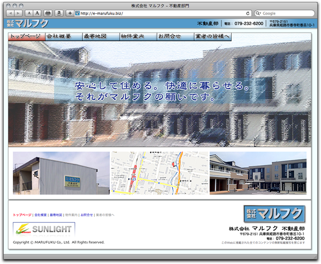
Task: Click the マルフク logo in header
Action: (x=28, y=24)
